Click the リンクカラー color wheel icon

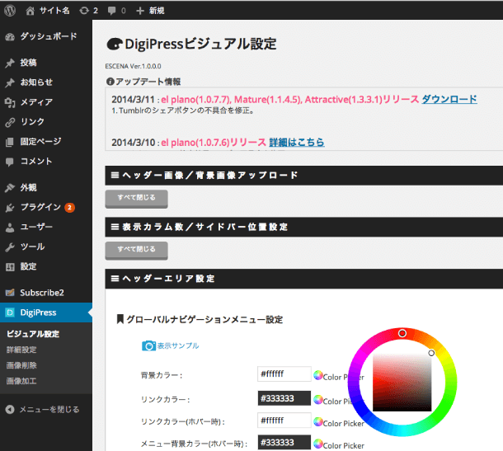click(318, 400)
